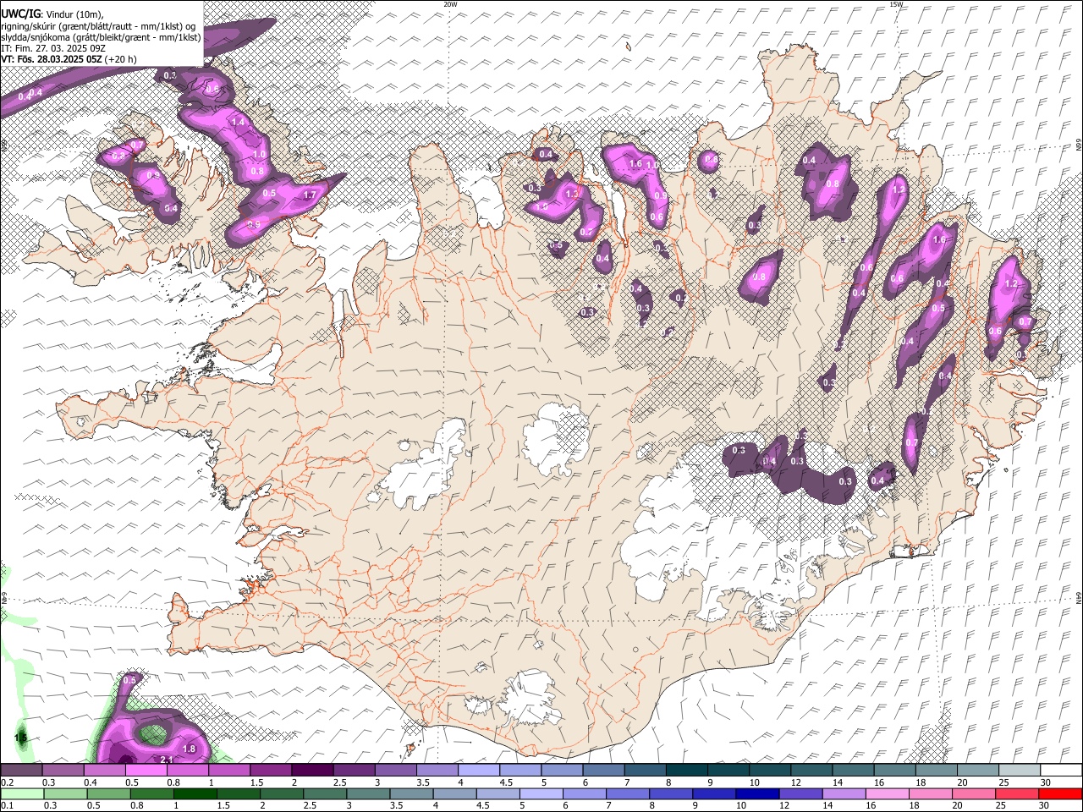Click bottom legend swatch between 4.5 and 5
1083x812 pixels.
[498, 793]
